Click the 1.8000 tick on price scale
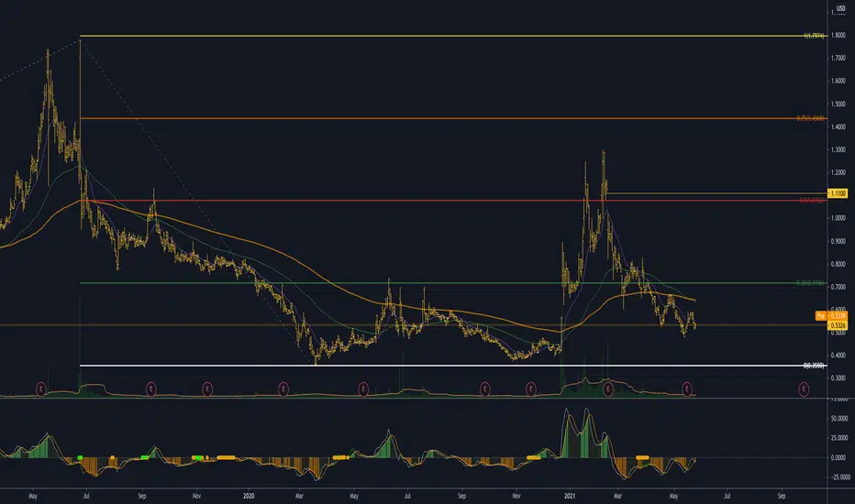This screenshot has height=504, width=855. click(x=838, y=36)
